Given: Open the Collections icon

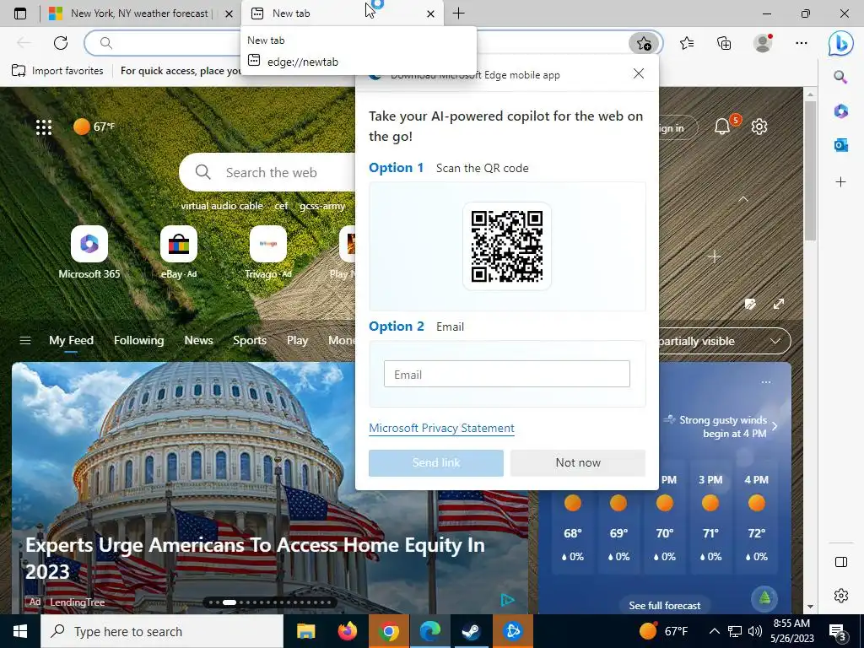Looking at the screenshot, I should tap(724, 42).
